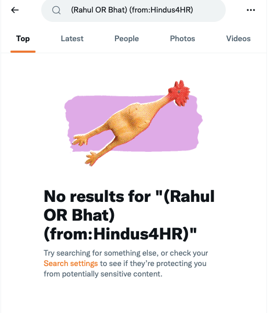Go back using the left arrow
The image size is (279, 313).
[x=15, y=10]
